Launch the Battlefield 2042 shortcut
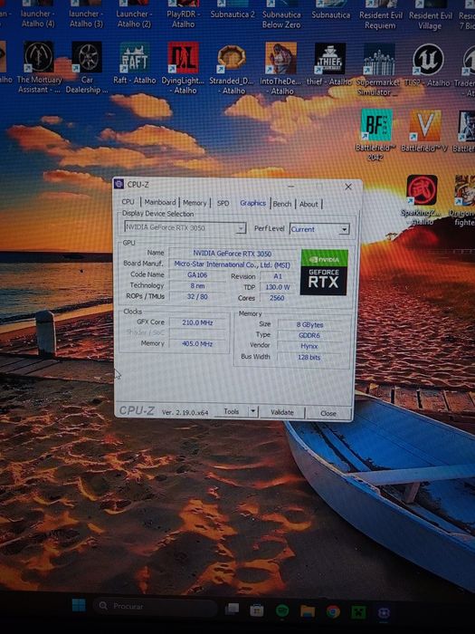This screenshot has height=634, width=475. (375, 136)
